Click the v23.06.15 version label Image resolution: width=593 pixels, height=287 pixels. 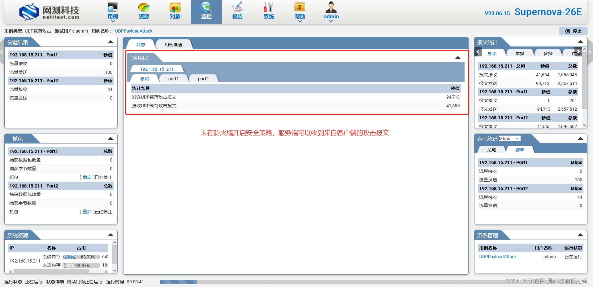click(x=497, y=13)
